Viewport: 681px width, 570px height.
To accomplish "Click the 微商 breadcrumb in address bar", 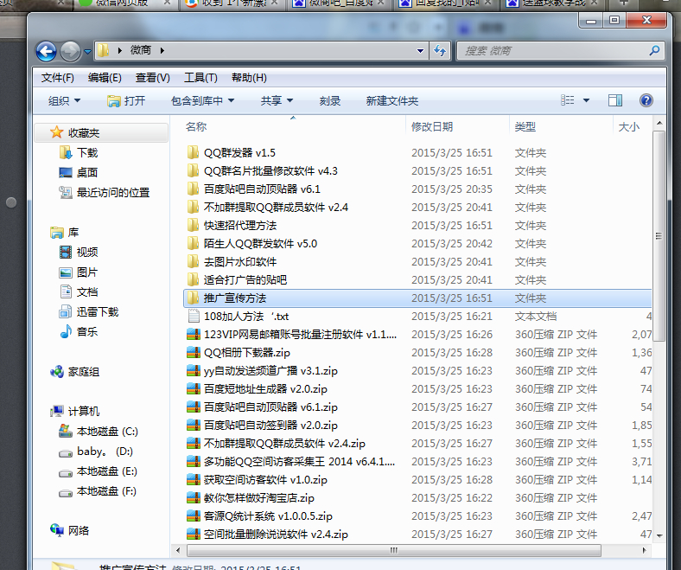I will pos(141,50).
